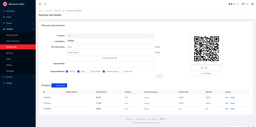
Task: Copy the payment link QR code
Action: point(206,68)
